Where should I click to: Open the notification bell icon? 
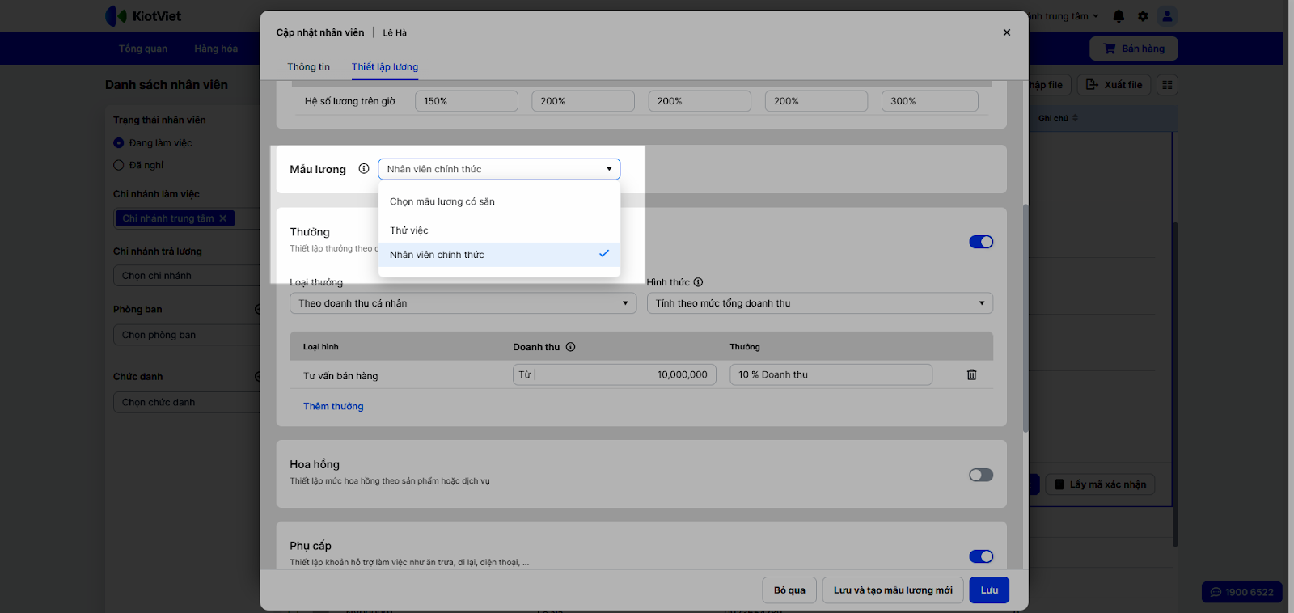pos(1119,16)
